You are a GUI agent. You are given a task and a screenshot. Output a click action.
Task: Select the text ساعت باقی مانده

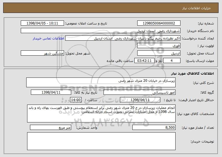click(x=120, y=61)
